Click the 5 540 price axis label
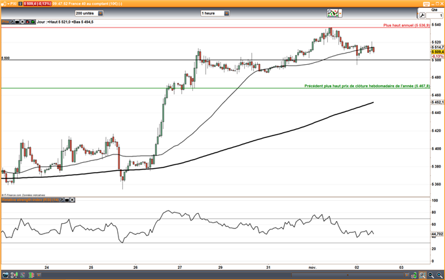The image size is (445, 280). pos(436,25)
